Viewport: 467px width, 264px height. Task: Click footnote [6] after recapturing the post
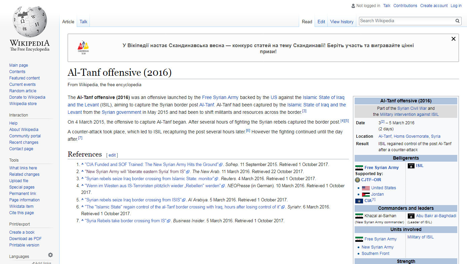click(x=248, y=130)
